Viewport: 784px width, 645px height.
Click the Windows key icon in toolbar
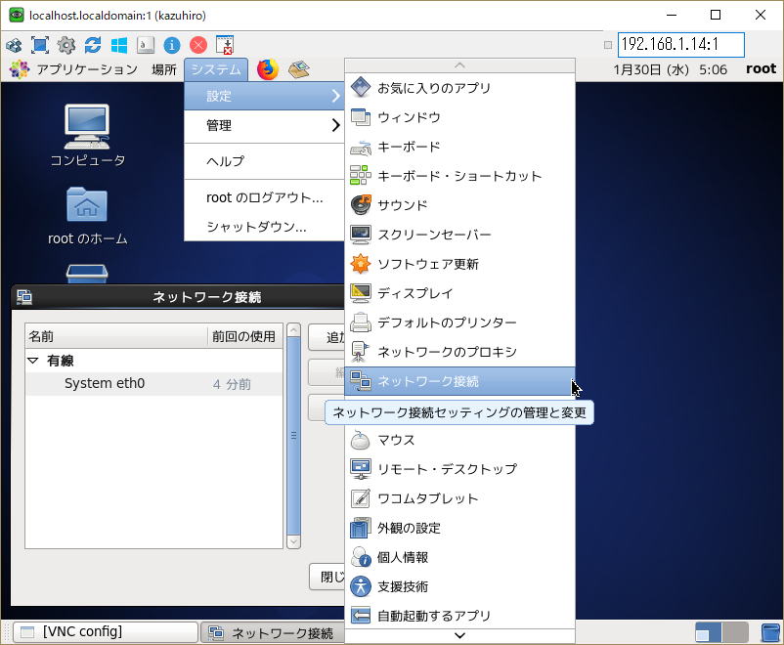[x=119, y=45]
